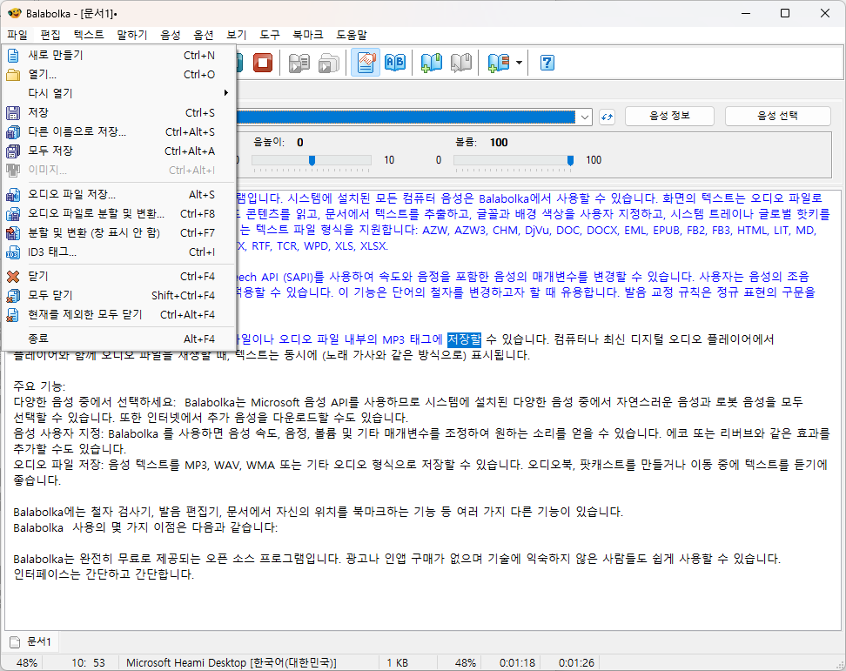Click the folder icon beside 열기...

pyautogui.click(x=13, y=75)
